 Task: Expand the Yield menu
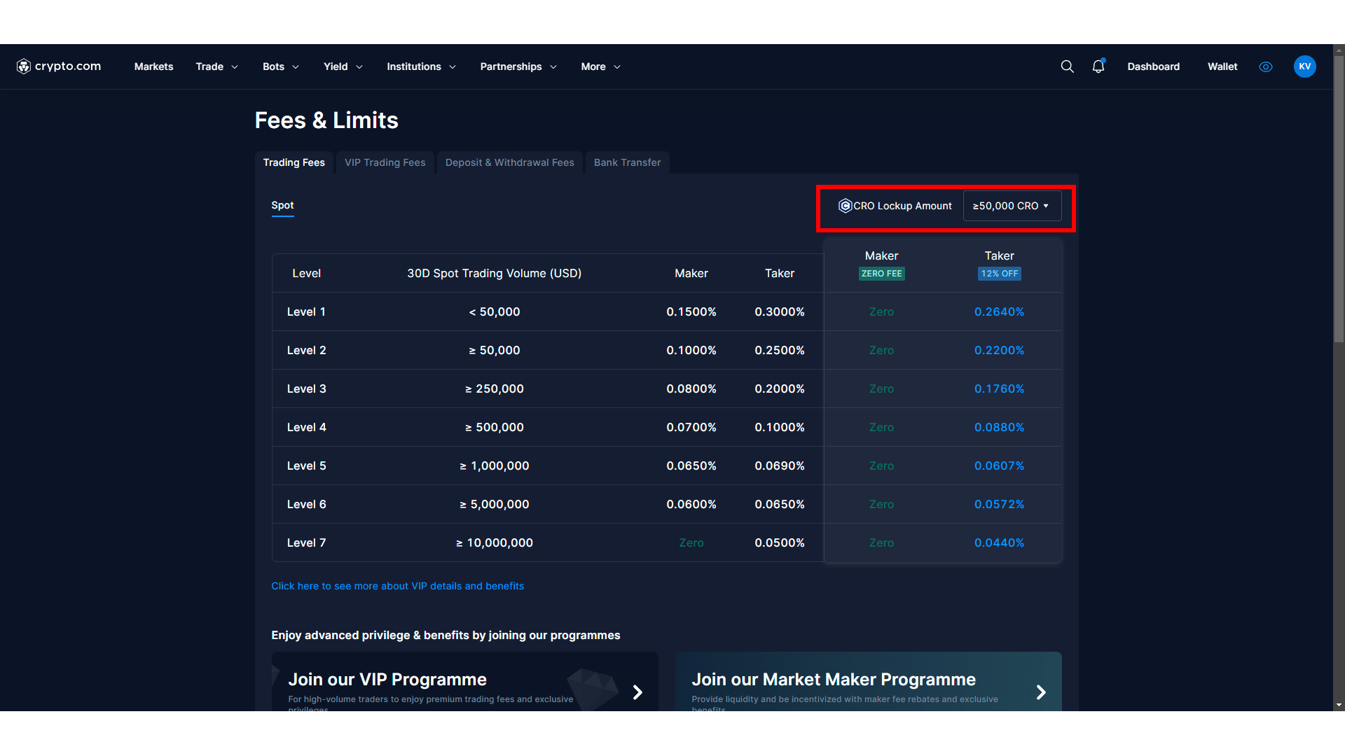pyautogui.click(x=343, y=66)
